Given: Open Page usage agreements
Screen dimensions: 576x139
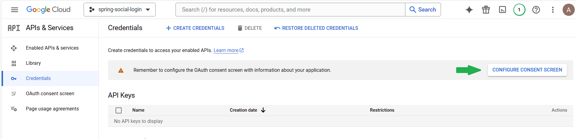Looking at the screenshot, I should pos(52,109).
